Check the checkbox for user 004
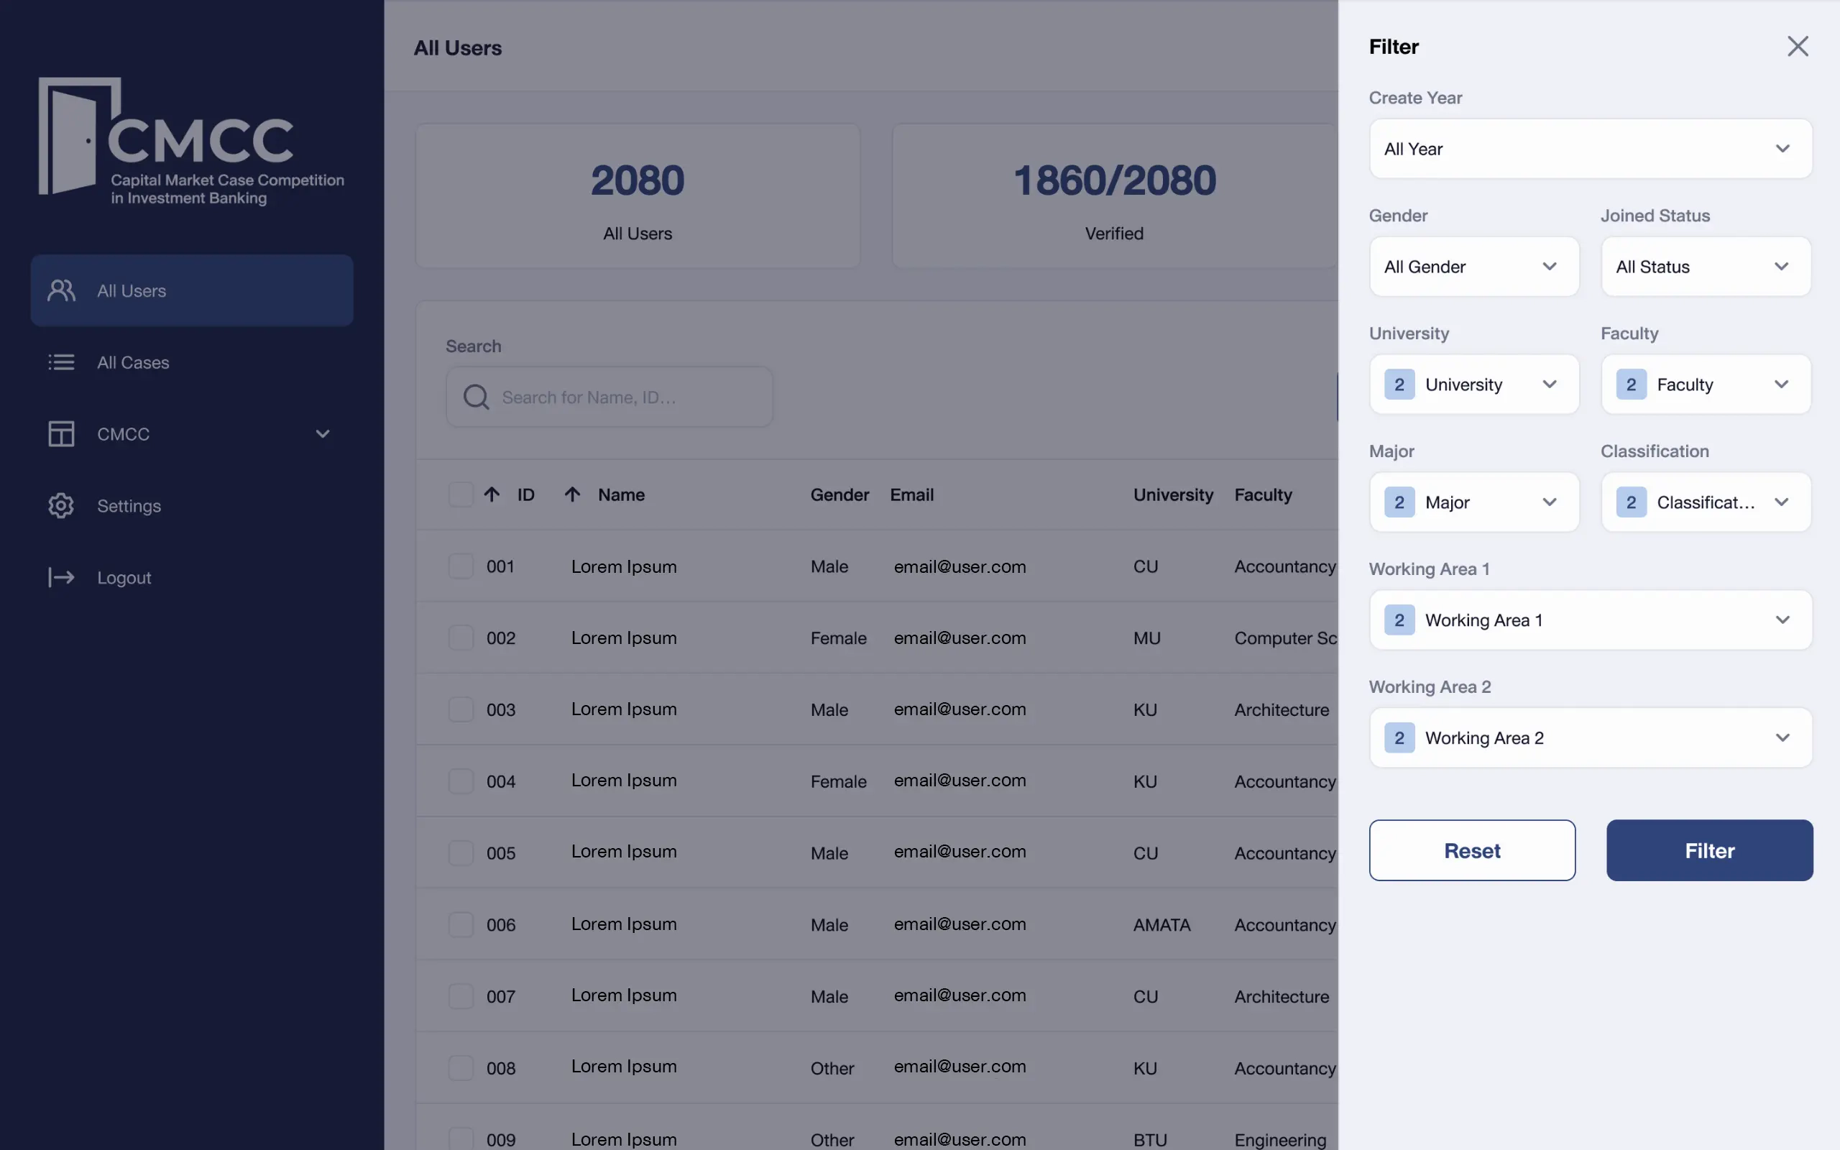Viewport: 1840px width, 1150px height. pyautogui.click(x=461, y=781)
